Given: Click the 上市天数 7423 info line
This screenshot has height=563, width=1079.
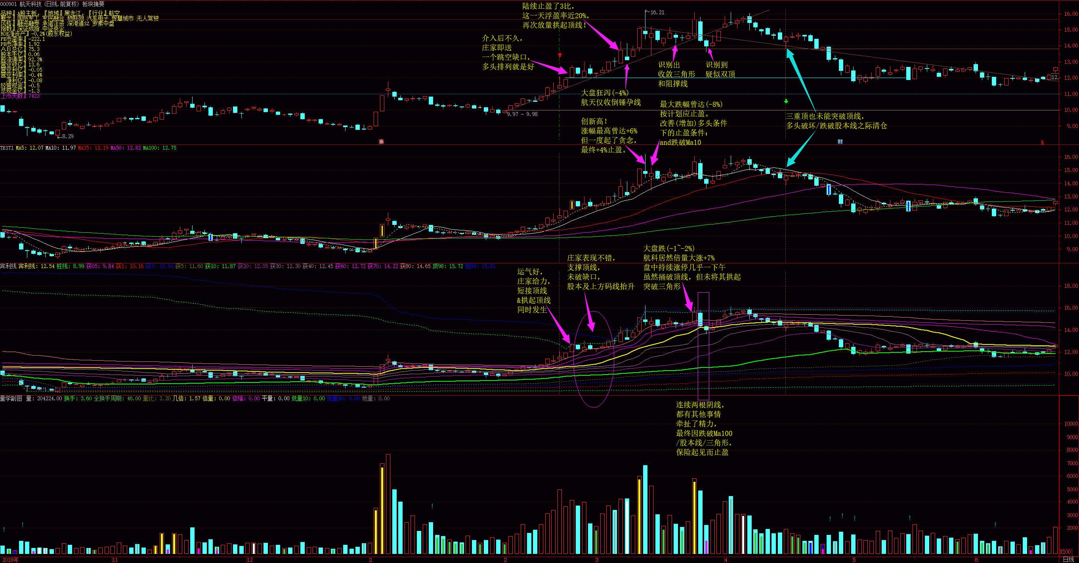Looking at the screenshot, I should point(20,96).
